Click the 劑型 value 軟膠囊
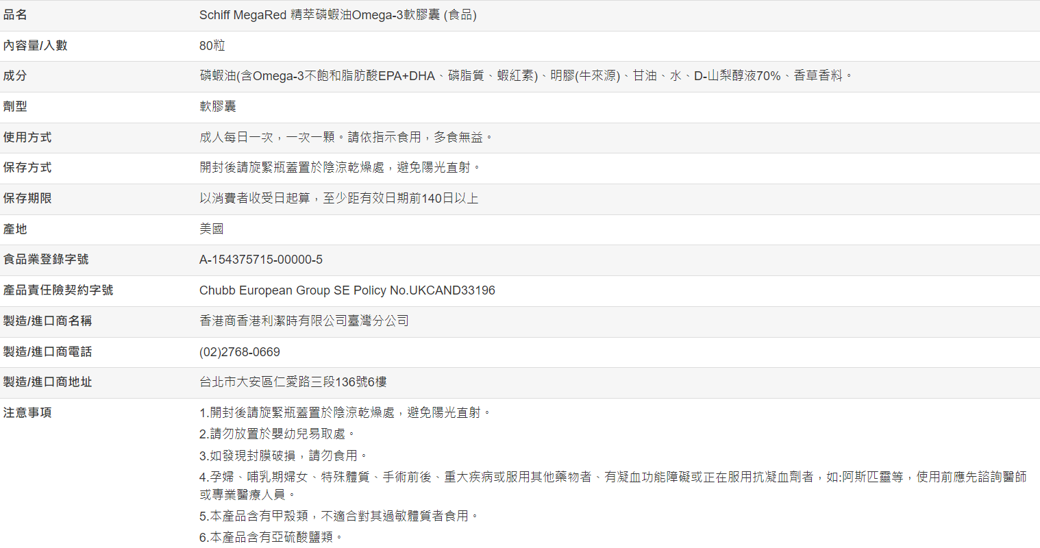The image size is (1040, 548). point(217,107)
